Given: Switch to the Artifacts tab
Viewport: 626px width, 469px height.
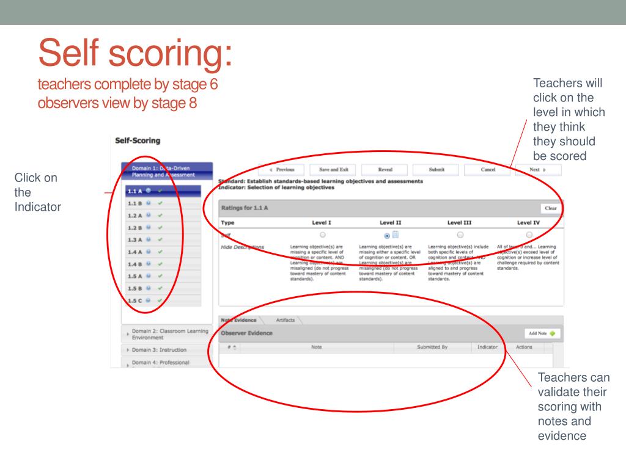Looking at the screenshot, I should tap(285, 320).
